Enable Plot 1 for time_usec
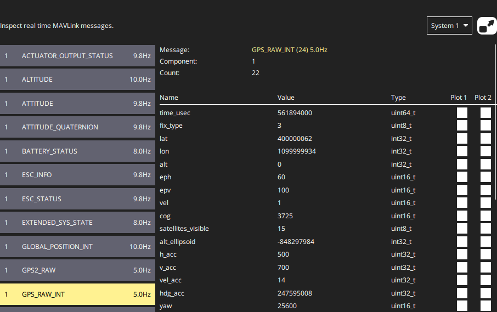 point(462,113)
